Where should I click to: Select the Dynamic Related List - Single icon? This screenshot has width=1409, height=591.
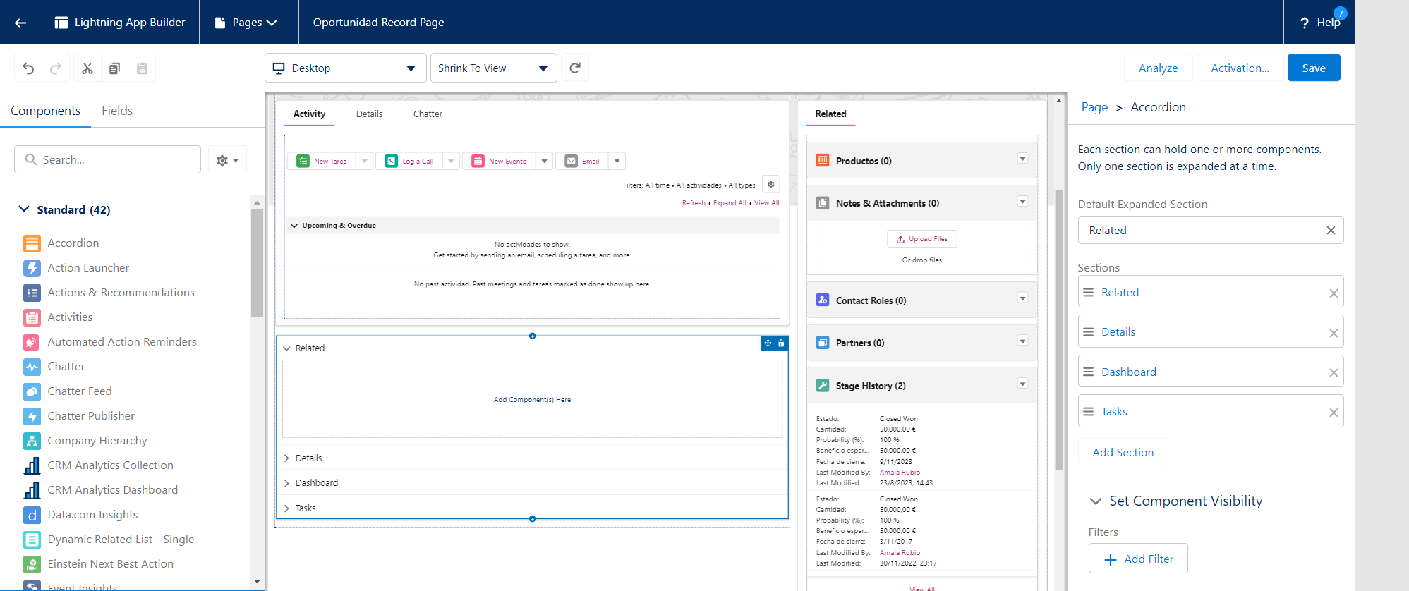click(x=32, y=540)
